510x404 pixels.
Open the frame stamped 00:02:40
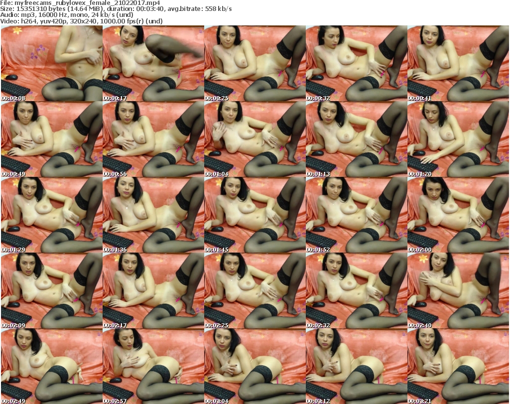point(458,291)
